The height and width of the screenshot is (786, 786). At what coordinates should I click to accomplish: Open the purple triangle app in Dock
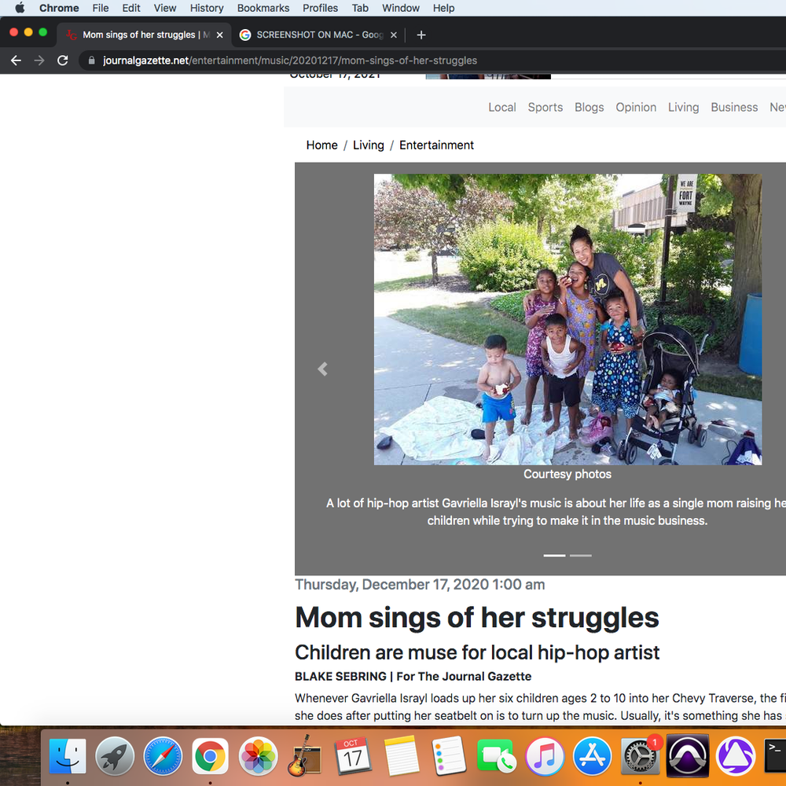pyautogui.click(x=736, y=756)
